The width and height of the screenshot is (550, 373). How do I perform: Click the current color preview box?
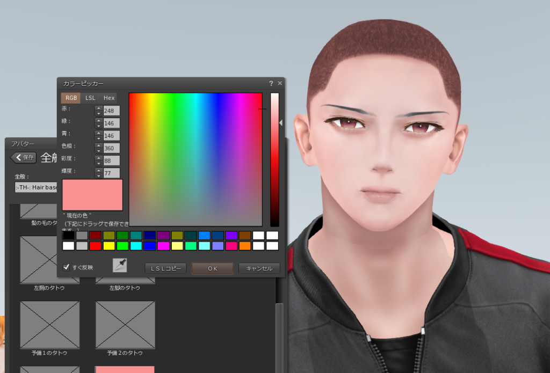[92, 195]
